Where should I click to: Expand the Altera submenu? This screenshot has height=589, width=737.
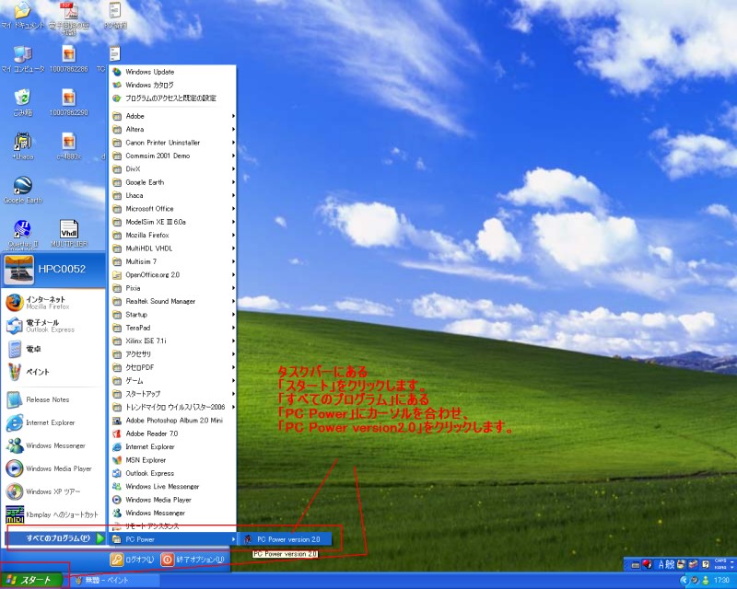(172, 129)
